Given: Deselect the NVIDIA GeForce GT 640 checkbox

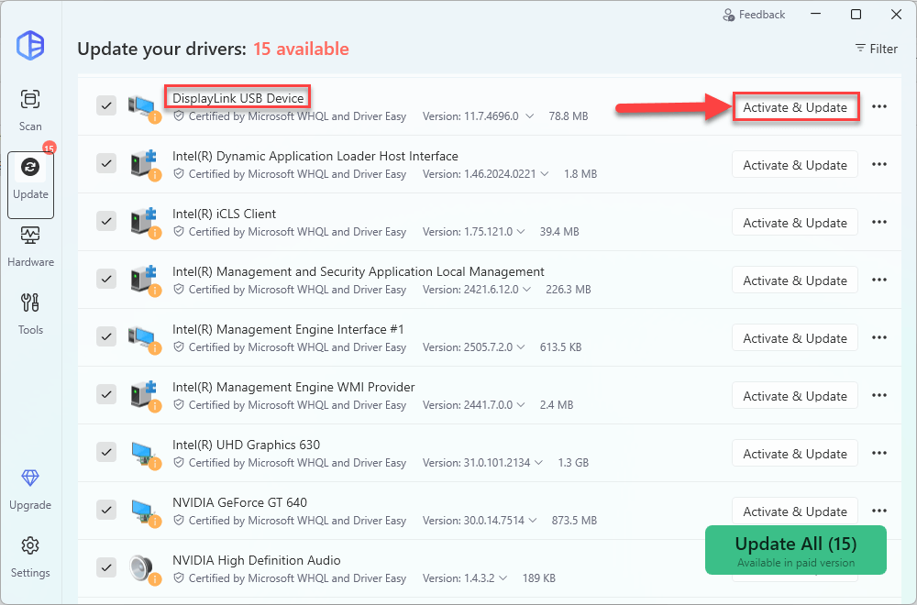Looking at the screenshot, I should coord(106,511).
